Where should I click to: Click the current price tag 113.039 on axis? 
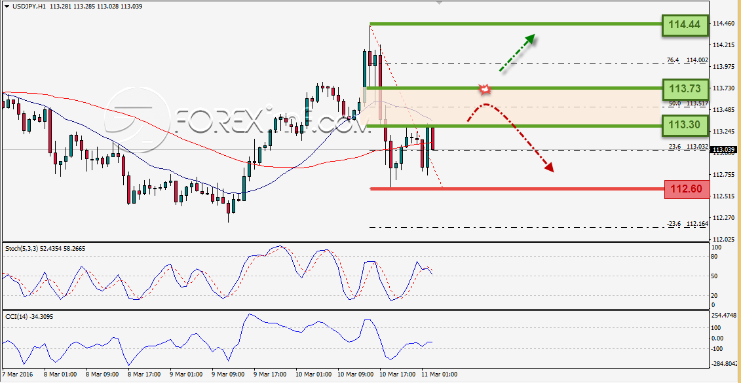click(x=723, y=150)
